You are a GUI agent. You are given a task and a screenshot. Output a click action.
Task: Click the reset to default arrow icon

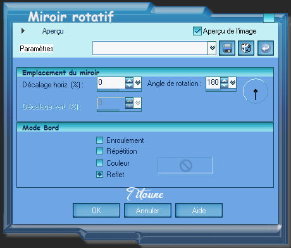(x=266, y=48)
